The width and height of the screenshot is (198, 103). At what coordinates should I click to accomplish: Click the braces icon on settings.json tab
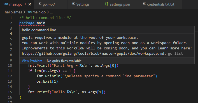(x=107, y=4)
